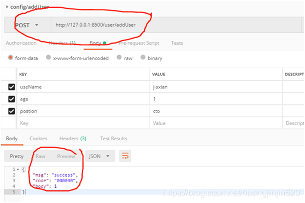Edit the jiaxian value cell
The width and height of the screenshot is (305, 203).
(x=216, y=87)
